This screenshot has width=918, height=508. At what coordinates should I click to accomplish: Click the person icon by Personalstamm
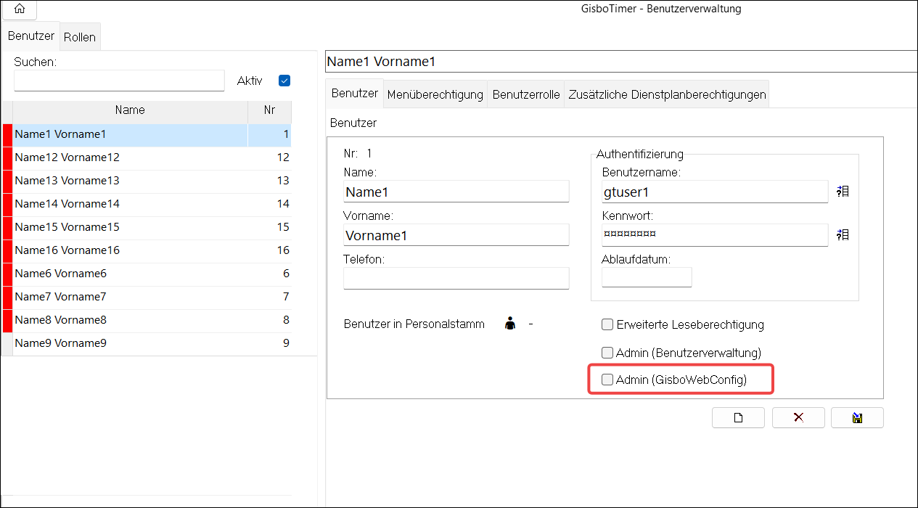pos(511,324)
